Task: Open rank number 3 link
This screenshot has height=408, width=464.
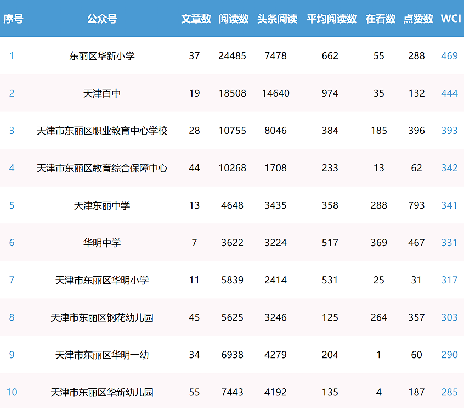Action: pyautogui.click(x=12, y=130)
